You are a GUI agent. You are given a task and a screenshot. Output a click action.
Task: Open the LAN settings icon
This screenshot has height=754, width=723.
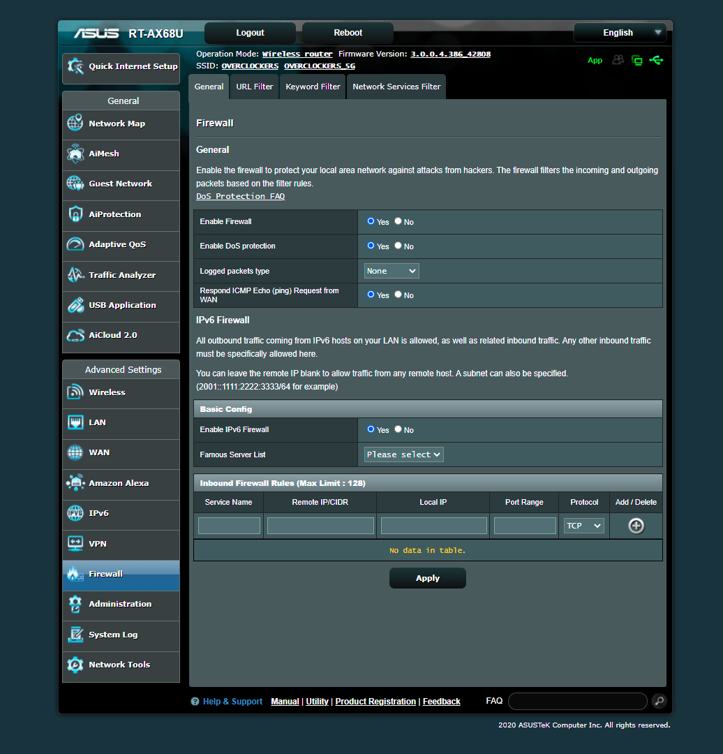75,422
